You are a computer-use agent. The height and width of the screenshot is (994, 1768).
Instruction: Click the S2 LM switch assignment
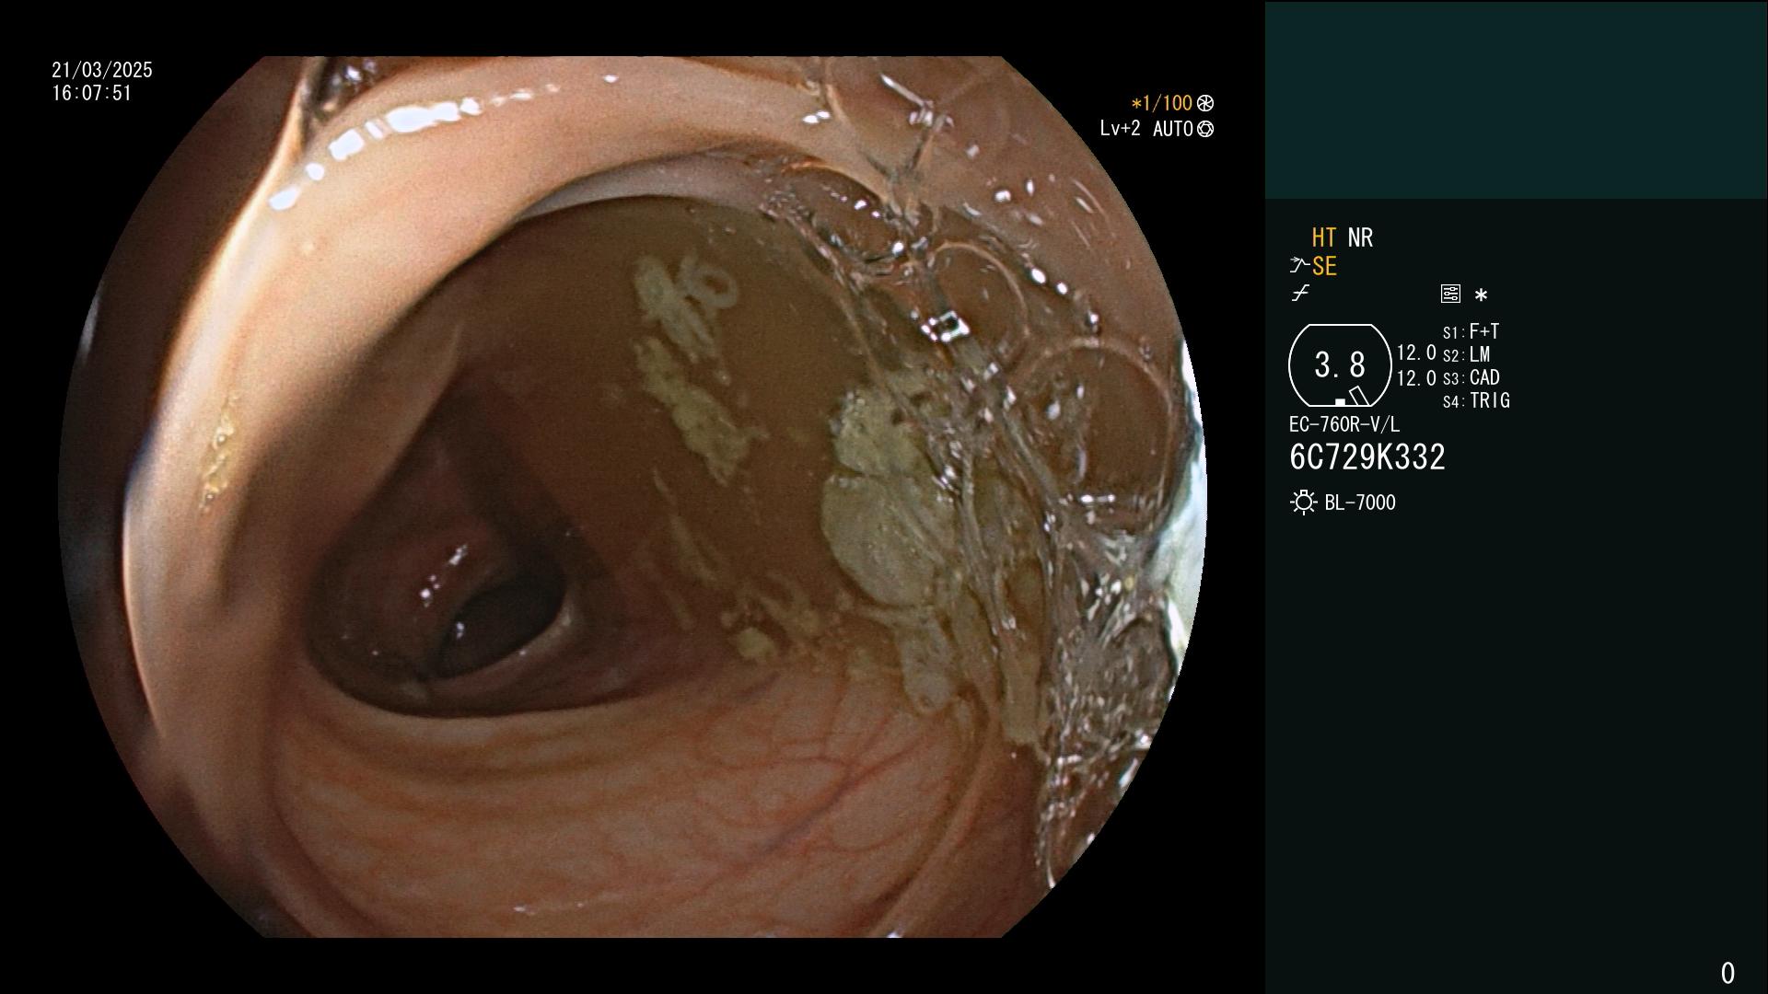[x=1466, y=354]
